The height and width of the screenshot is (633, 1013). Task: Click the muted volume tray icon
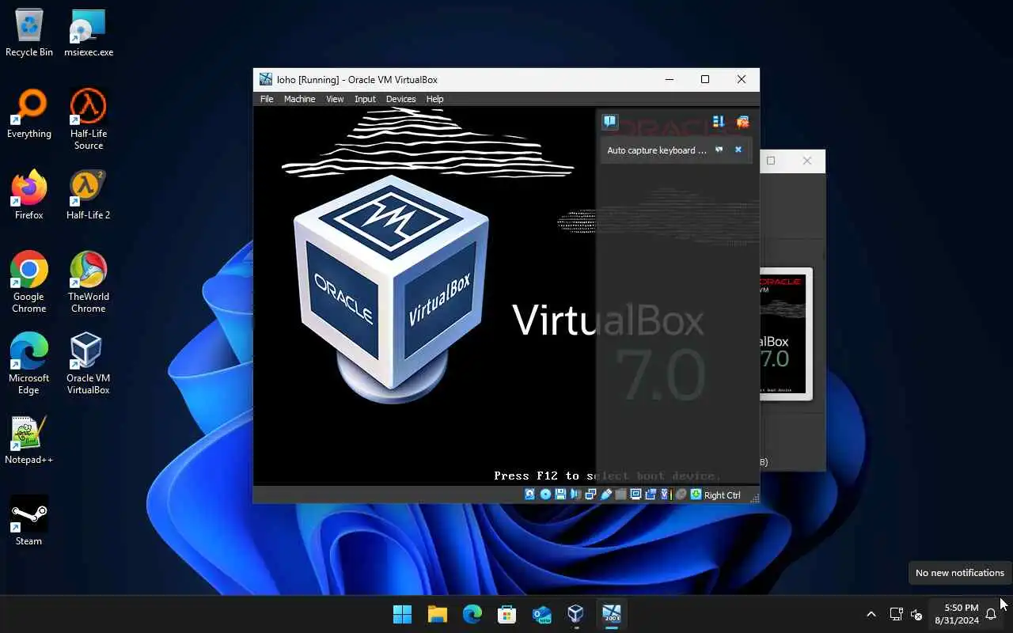[x=916, y=614]
